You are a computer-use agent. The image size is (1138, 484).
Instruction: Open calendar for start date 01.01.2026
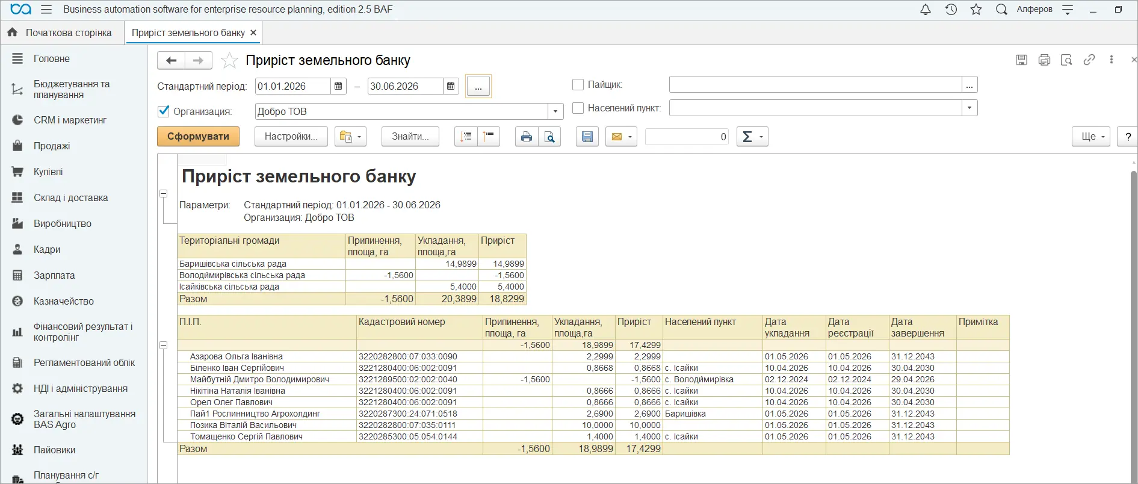click(338, 86)
